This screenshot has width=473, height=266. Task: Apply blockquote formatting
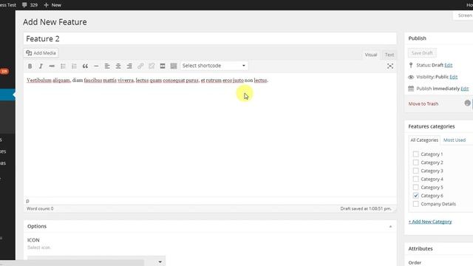coord(85,66)
